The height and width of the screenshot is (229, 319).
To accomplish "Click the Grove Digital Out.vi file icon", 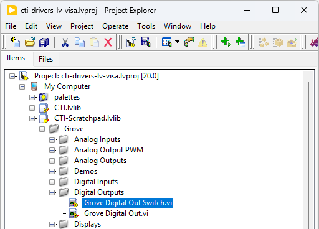I will (x=74, y=213).
